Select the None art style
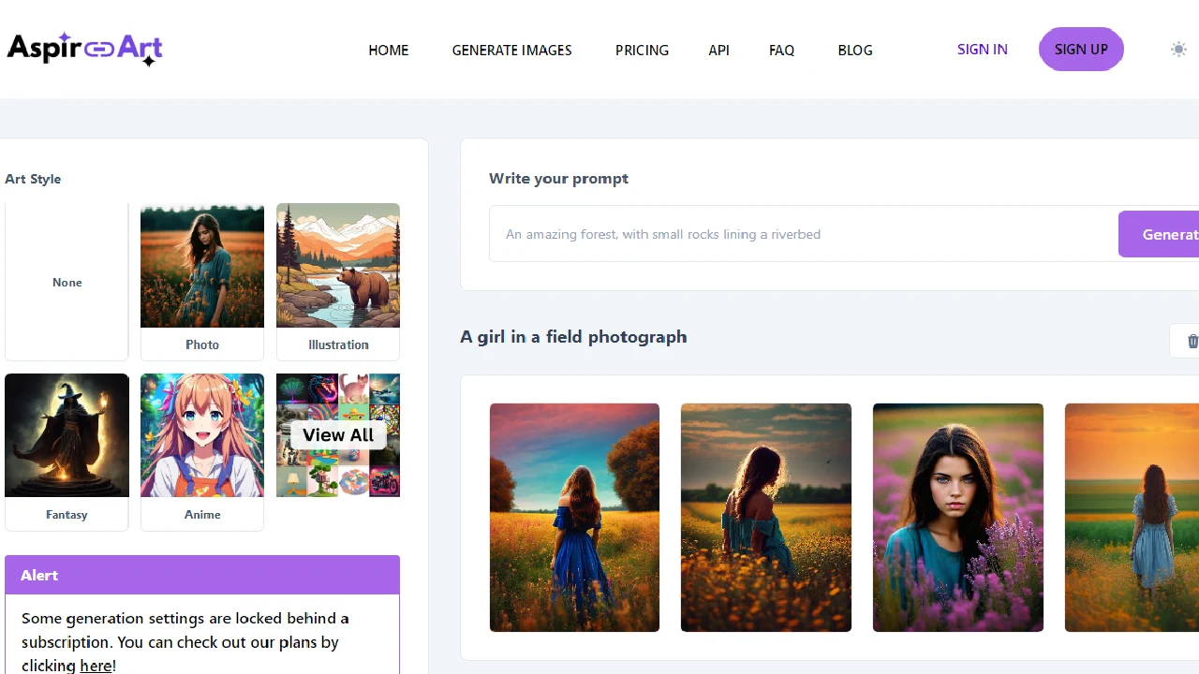Viewport: 1199px width, 674px height. pyautogui.click(x=67, y=282)
